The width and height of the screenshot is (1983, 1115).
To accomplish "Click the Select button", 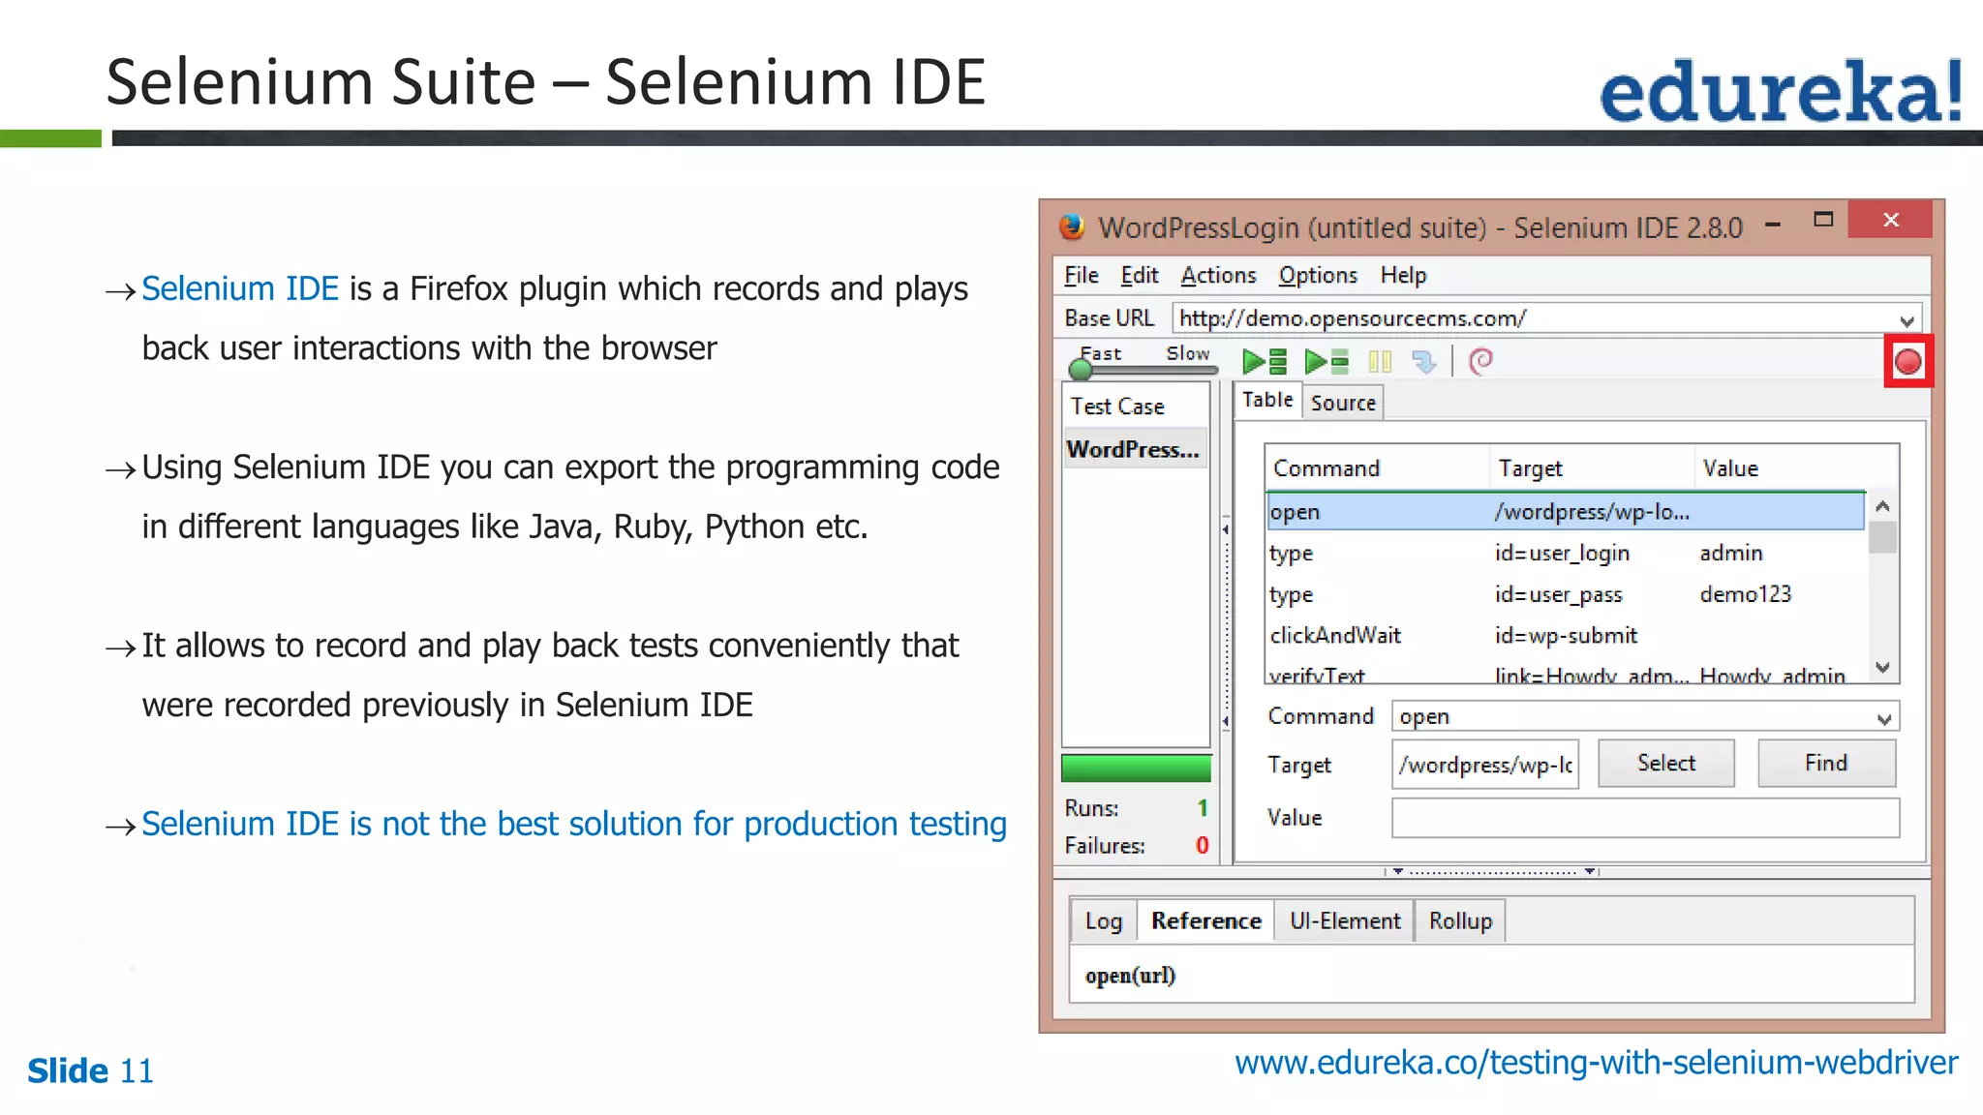I will 1665,764.
